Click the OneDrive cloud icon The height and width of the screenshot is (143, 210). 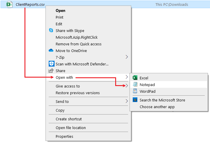tap(51, 51)
